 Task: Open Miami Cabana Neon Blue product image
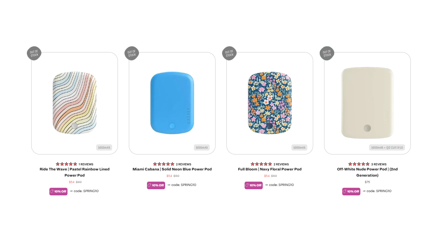pyautogui.click(x=172, y=103)
